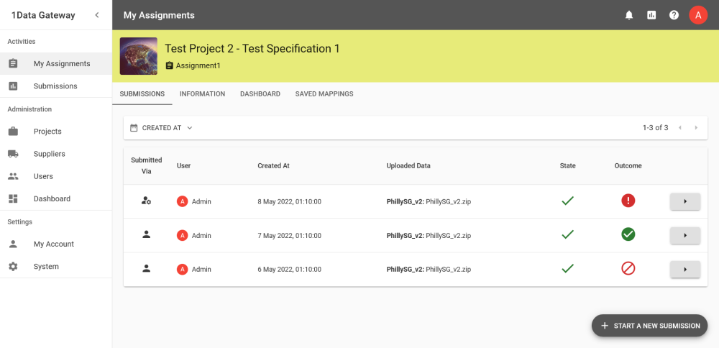This screenshot has width=719, height=348.
Task: Click the Created At column header
Action: [273, 166]
